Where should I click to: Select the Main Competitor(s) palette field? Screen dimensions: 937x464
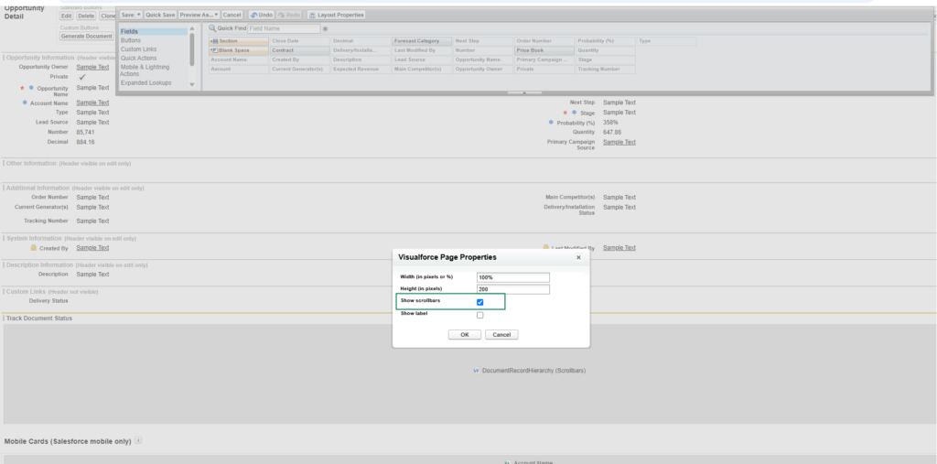423,70
